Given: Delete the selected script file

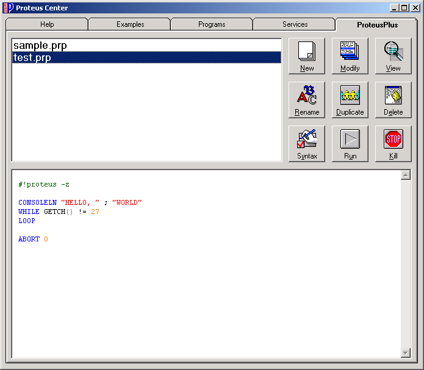Looking at the screenshot, I should pyautogui.click(x=393, y=100).
